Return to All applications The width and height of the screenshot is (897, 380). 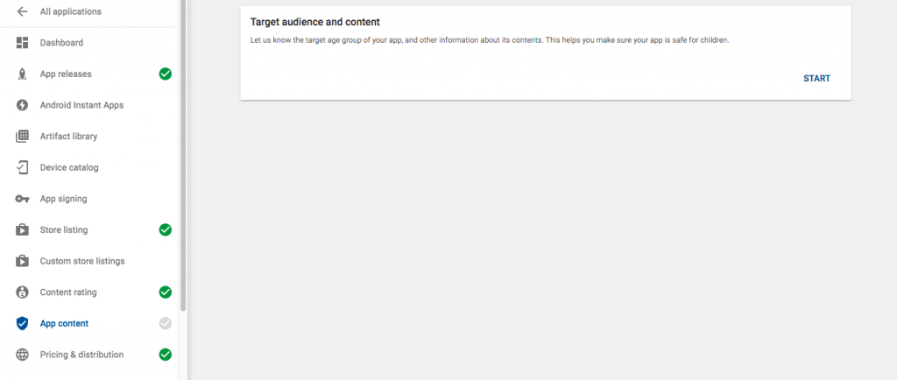(x=70, y=11)
